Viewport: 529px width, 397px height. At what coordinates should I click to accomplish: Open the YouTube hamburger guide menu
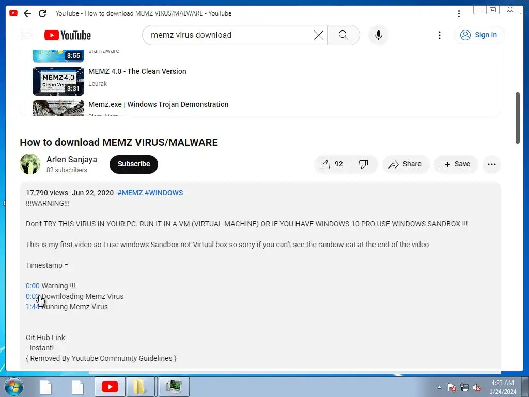pyautogui.click(x=26, y=35)
